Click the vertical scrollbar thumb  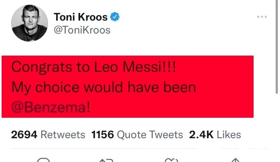pos(277,47)
